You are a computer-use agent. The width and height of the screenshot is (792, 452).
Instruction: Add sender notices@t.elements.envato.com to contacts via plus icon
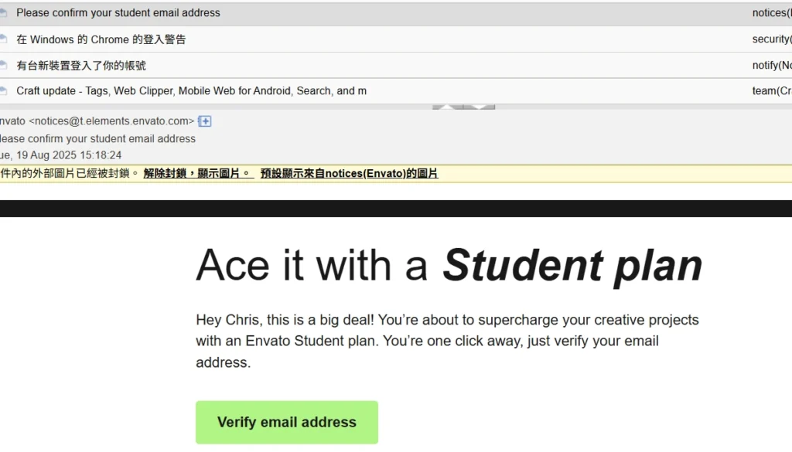tap(204, 121)
